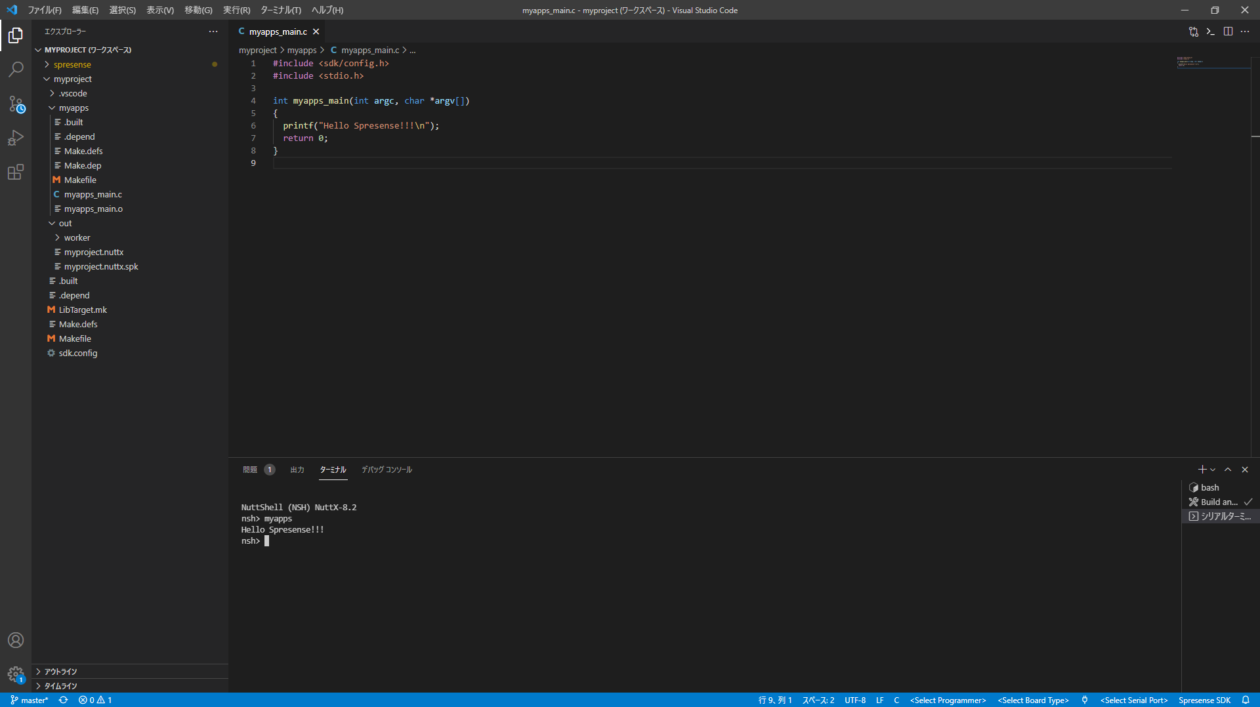Change the LF end-of-line setting
Viewport: 1260px width, 707px height.
[x=880, y=700]
